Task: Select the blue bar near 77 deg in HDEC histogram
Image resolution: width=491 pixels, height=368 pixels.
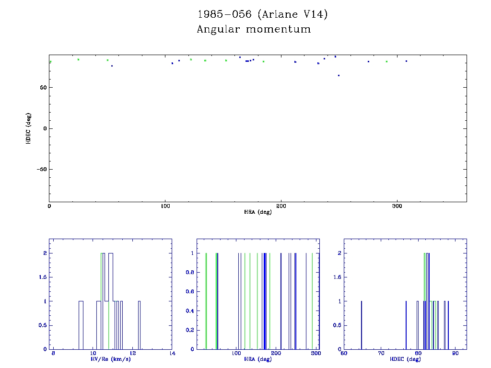Action: [406, 325]
